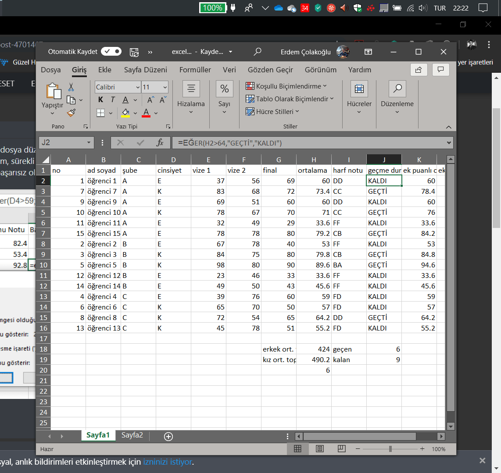Click the Share icon button
Image resolution: width=501 pixels, height=473 pixels.
tap(419, 70)
